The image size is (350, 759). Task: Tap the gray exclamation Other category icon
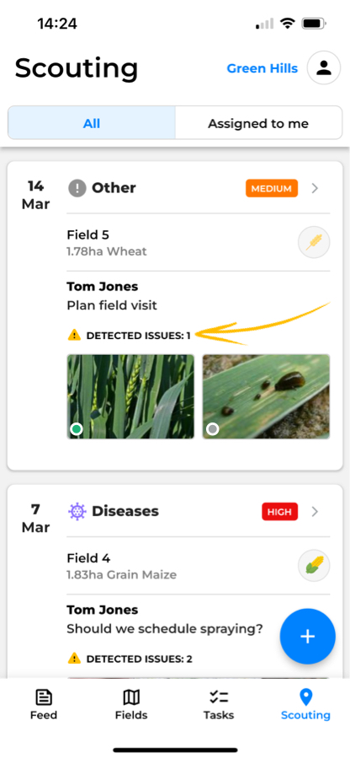77,188
